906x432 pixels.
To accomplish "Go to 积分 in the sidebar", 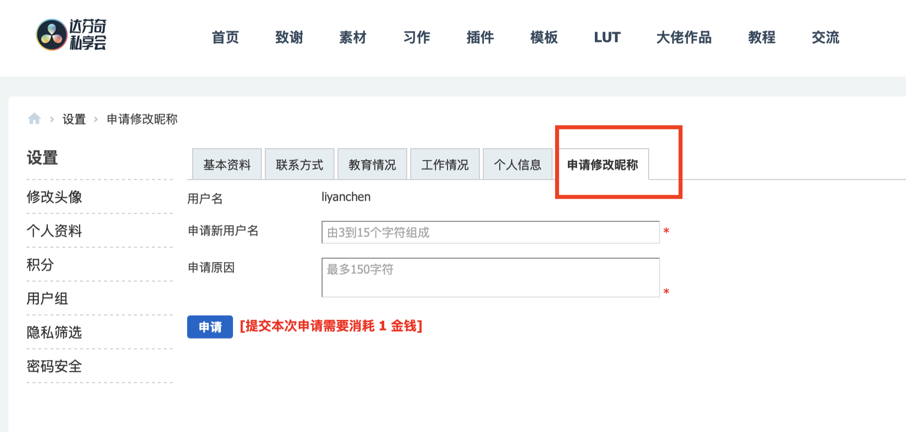I will click(x=40, y=265).
